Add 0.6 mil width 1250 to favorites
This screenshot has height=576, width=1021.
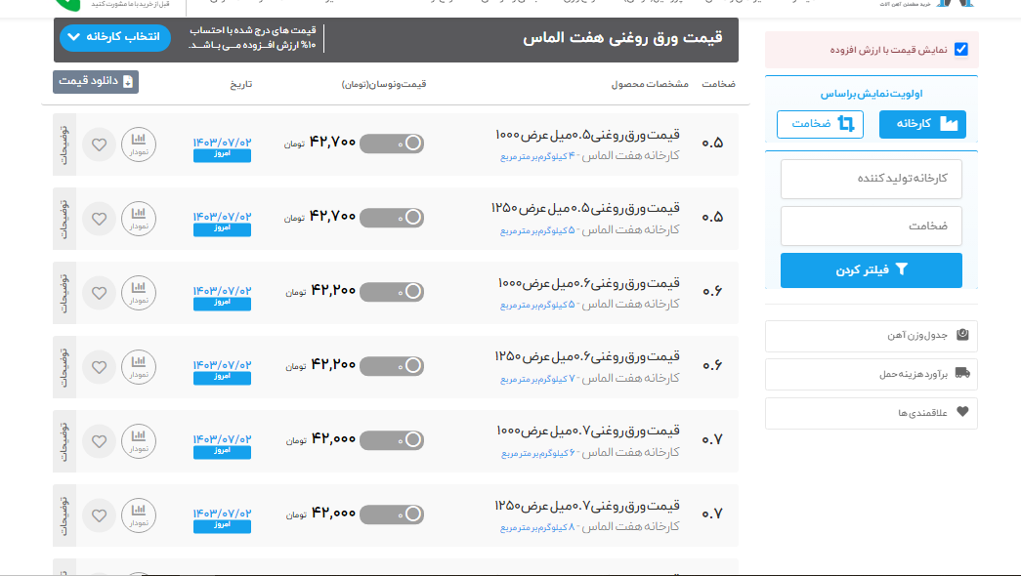99,367
